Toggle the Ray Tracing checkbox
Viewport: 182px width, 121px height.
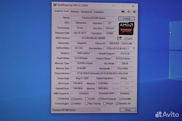pyautogui.click(x=86, y=104)
